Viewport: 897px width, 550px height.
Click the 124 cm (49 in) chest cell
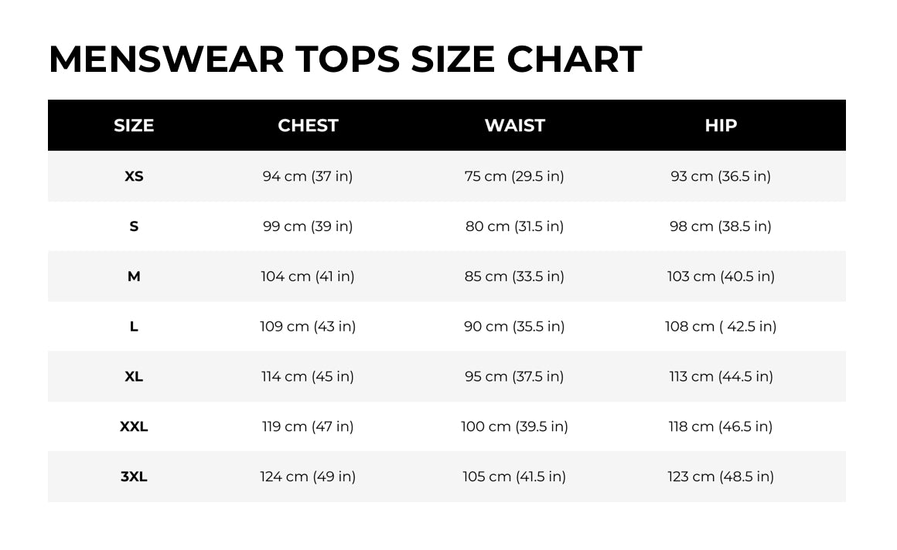coord(308,477)
